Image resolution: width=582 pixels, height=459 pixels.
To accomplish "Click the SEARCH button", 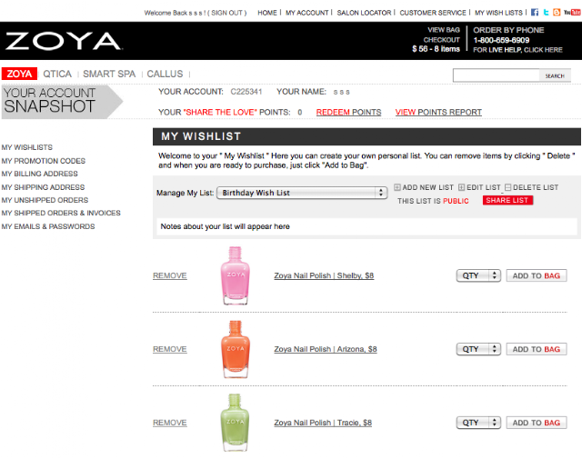I will point(555,75).
